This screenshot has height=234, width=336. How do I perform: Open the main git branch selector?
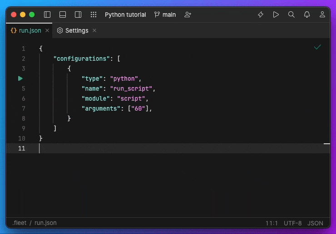[165, 15]
